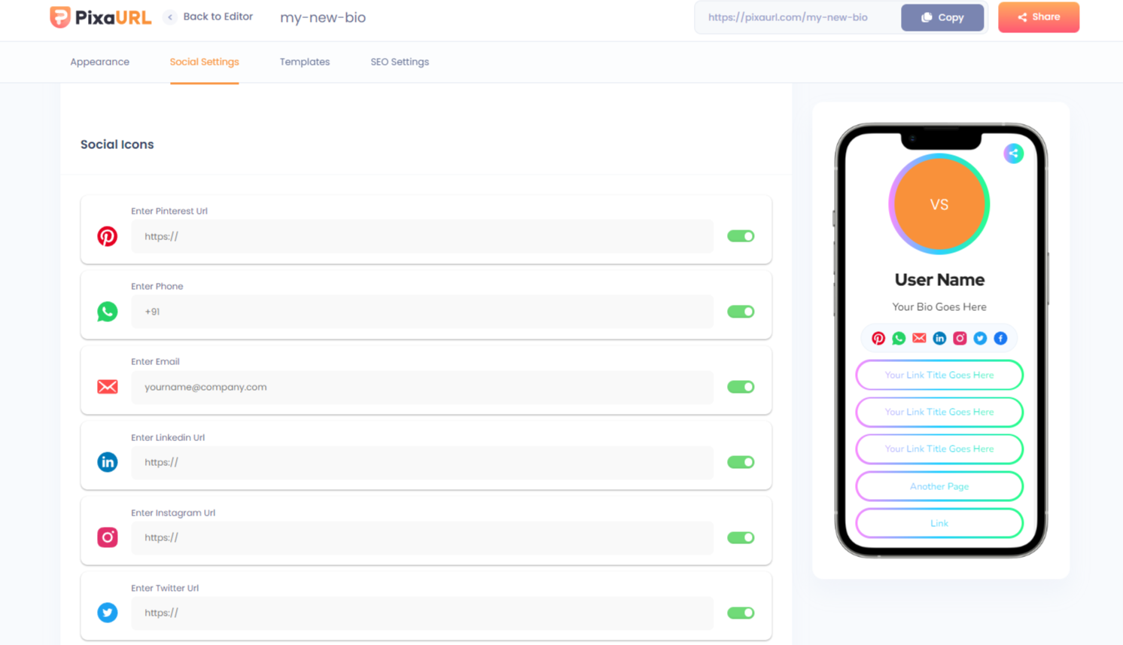Click the Facebook icon in phone preview
This screenshot has width=1123, height=645.
coord(1000,339)
